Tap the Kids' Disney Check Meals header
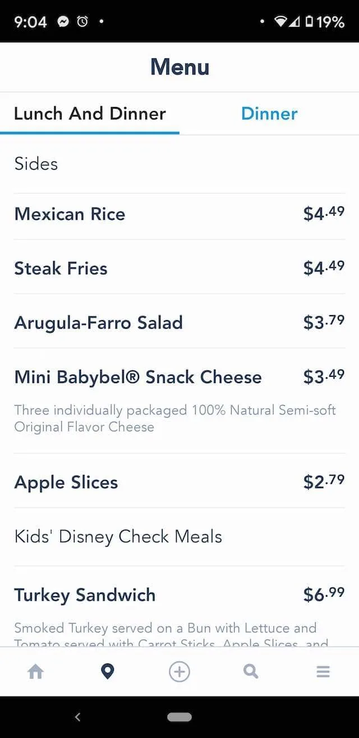 point(118,536)
